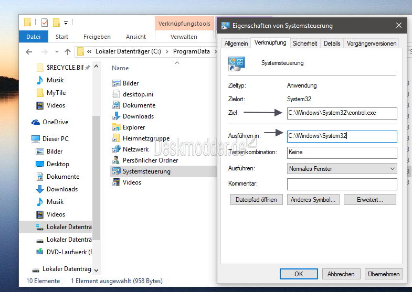The image size is (412, 292).
Task: Open the Erweitert... settings button
Action: click(369, 200)
